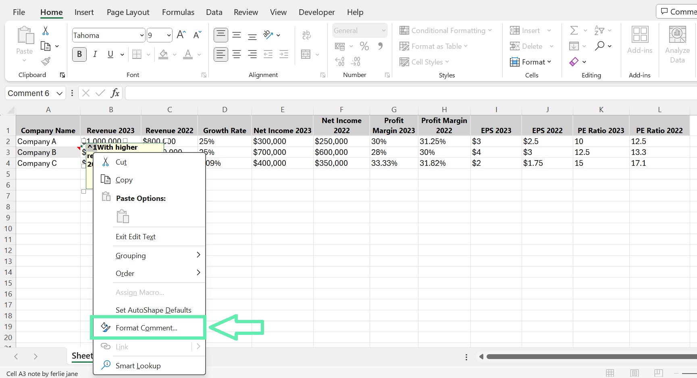Click the Increase Font Size icon
The image size is (697, 378).
(181, 35)
